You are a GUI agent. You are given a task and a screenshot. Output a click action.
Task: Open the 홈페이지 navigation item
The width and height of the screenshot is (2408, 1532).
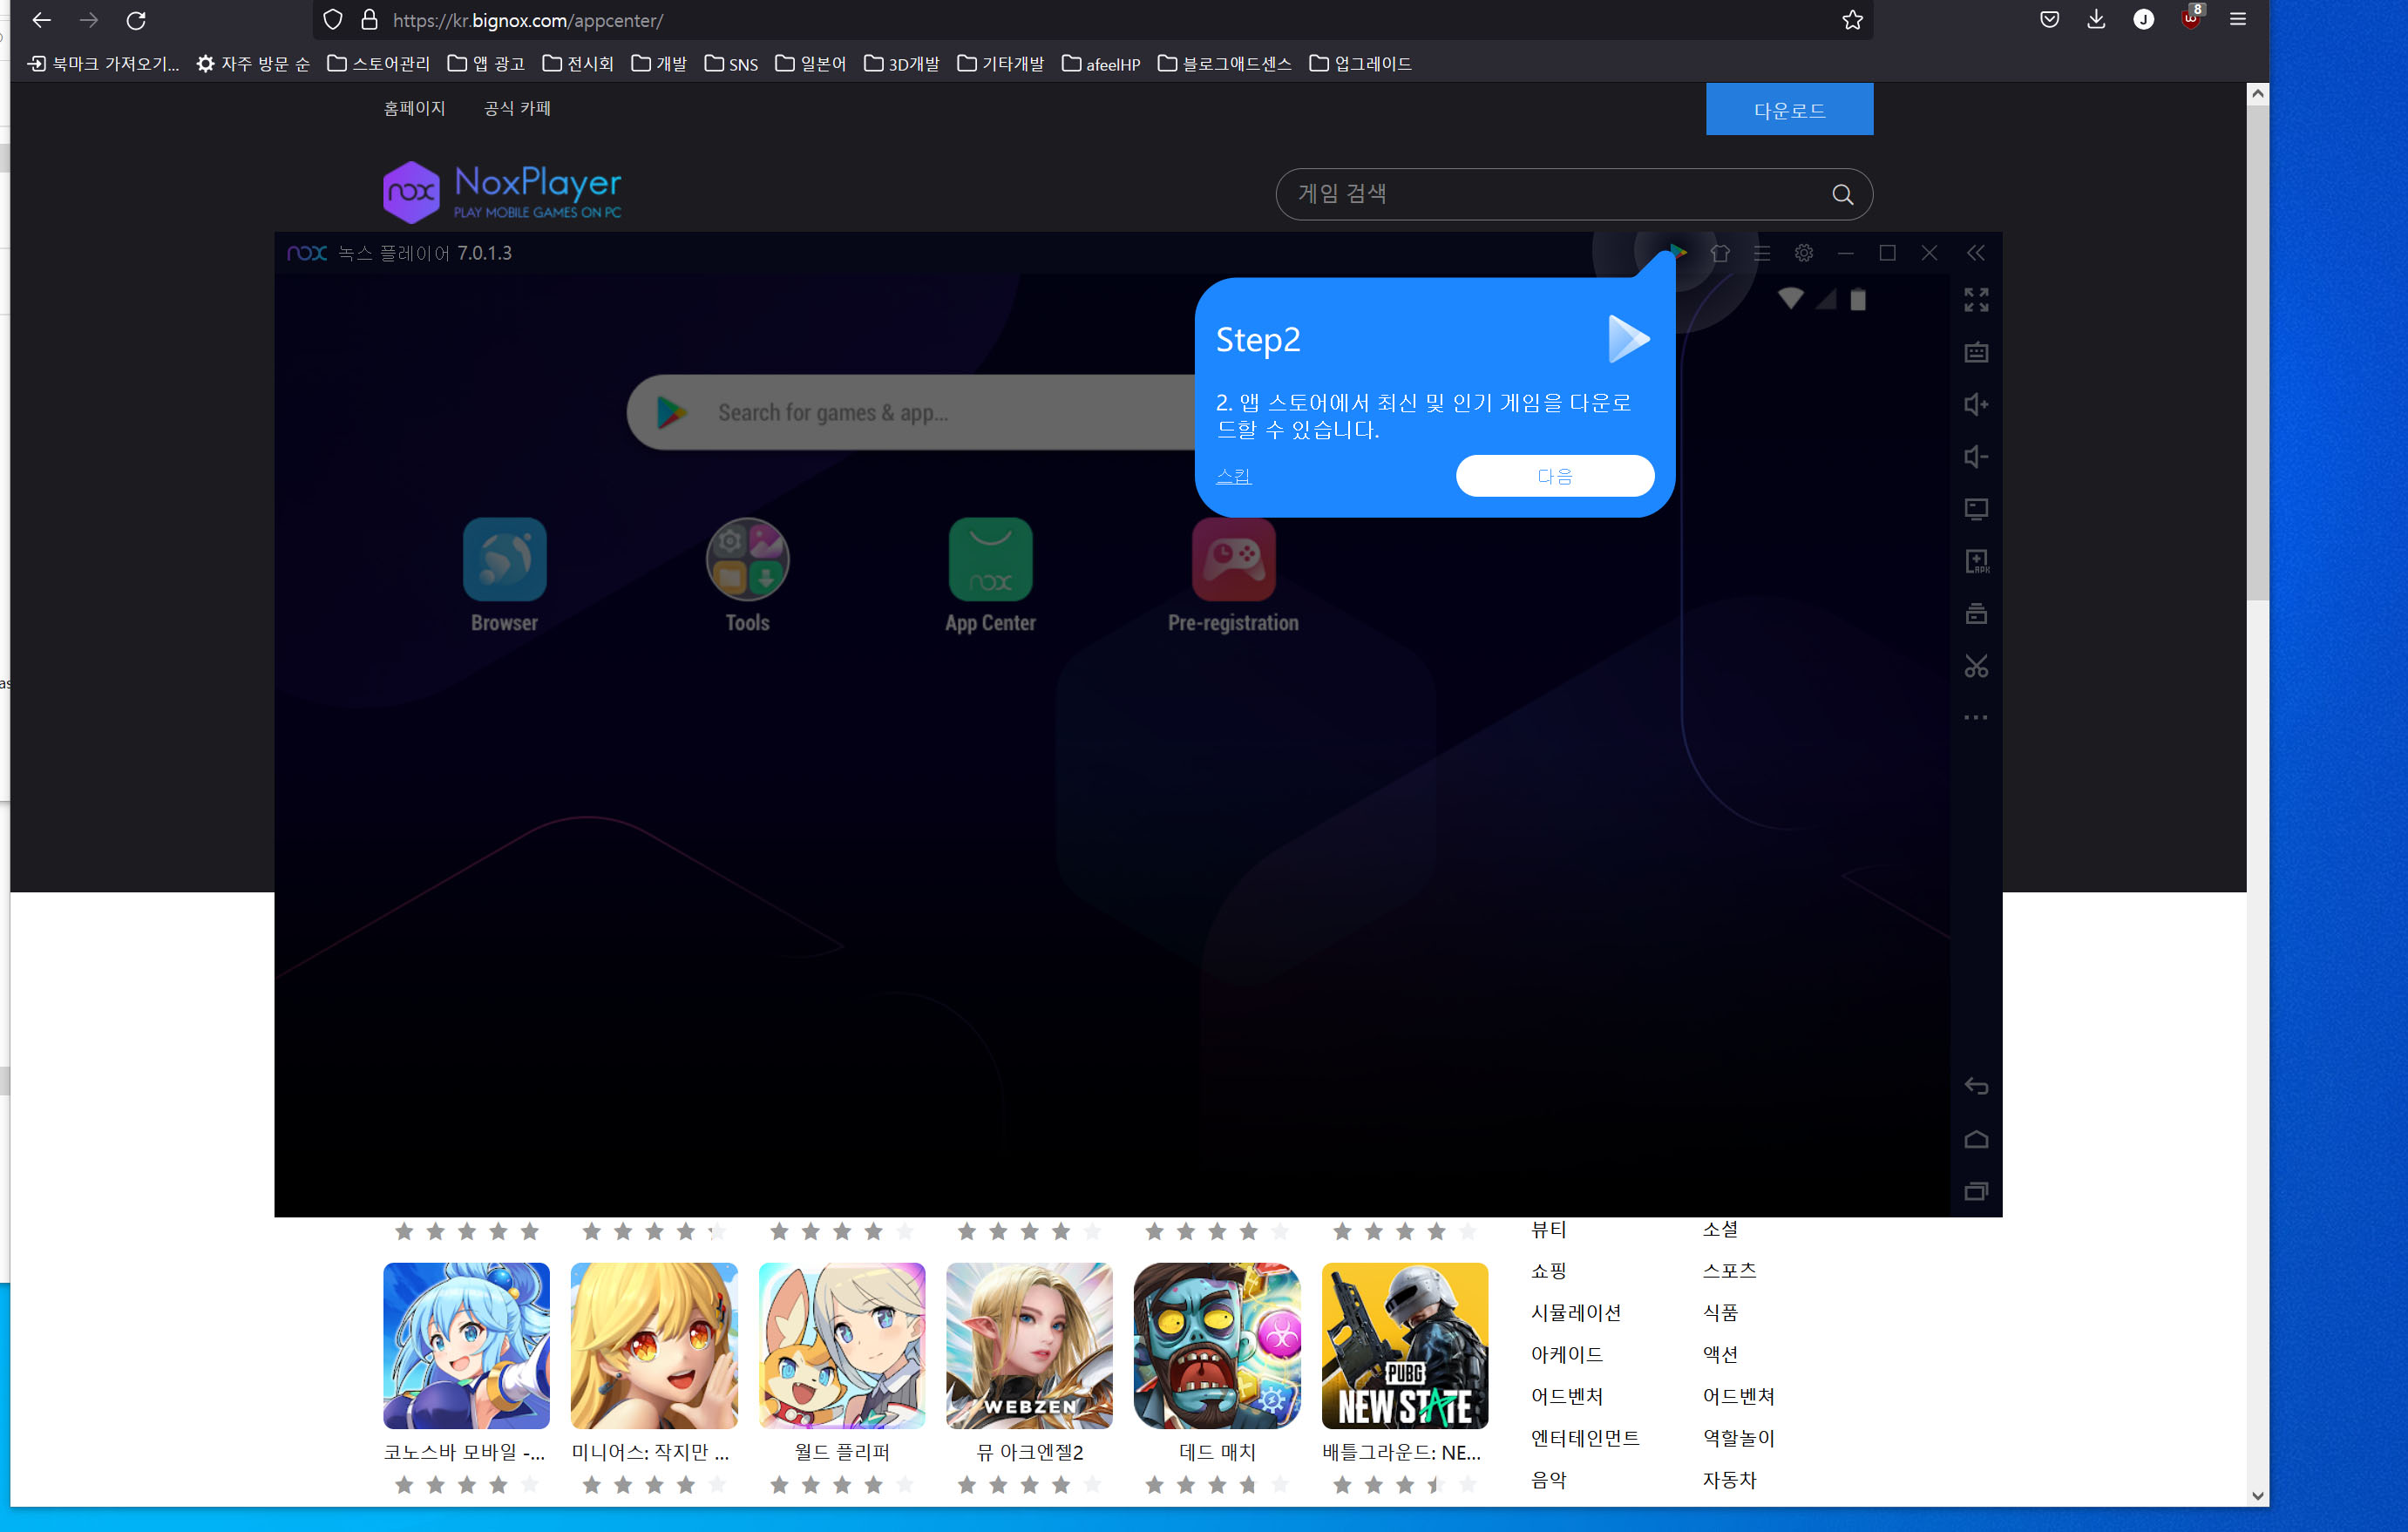pos(414,108)
